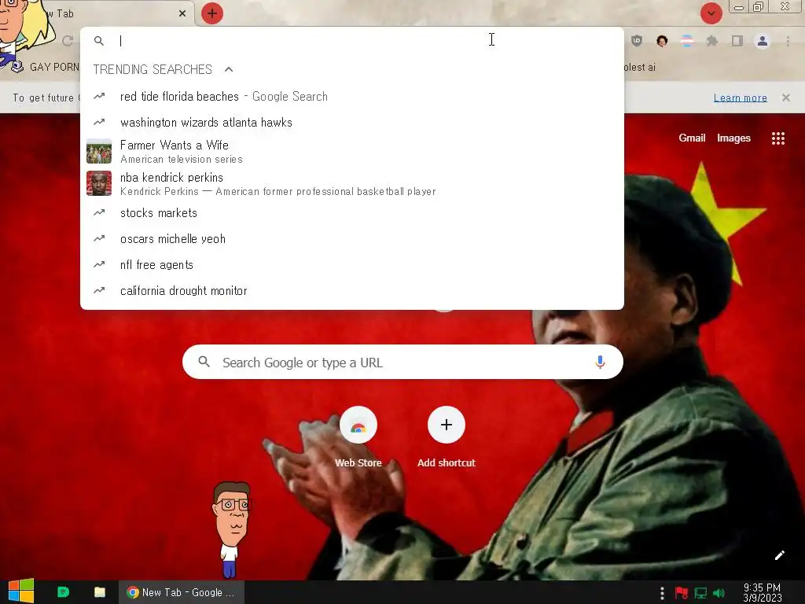
Task: Open Chrome's three-dot menu
Action: [x=788, y=41]
